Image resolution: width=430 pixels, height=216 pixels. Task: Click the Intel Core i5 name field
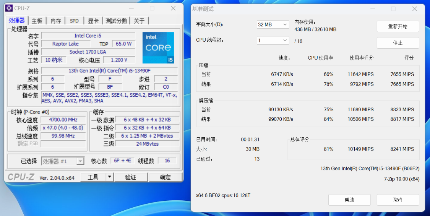88,36
